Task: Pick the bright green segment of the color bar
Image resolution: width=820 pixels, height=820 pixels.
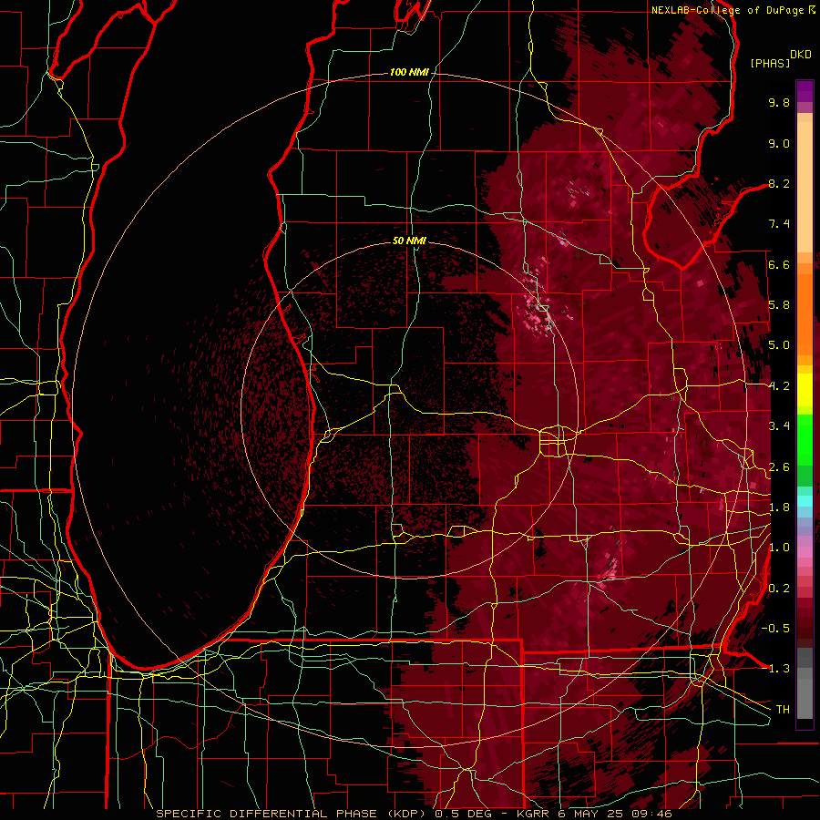Action: coord(805,440)
